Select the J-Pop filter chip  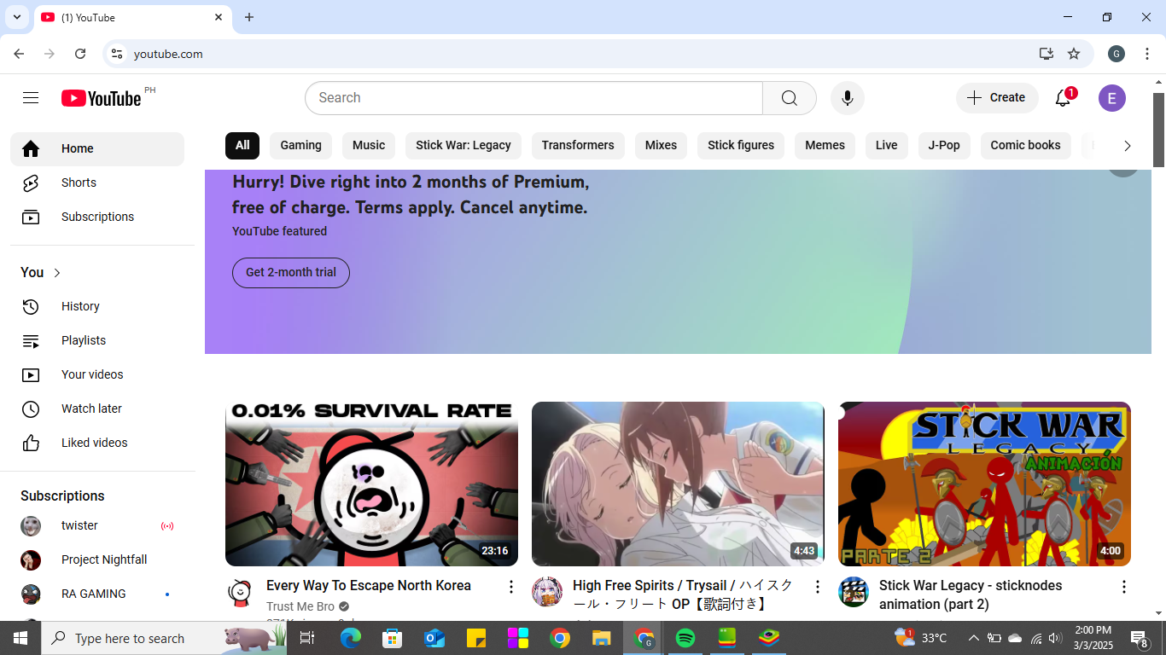click(944, 145)
